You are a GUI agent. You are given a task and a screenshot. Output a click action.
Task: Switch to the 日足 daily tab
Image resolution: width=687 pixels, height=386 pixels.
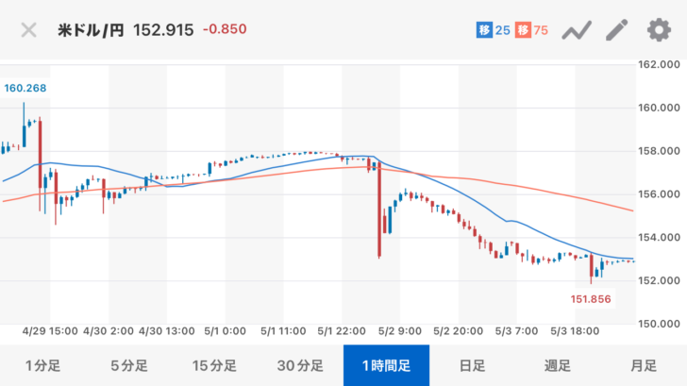[x=472, y=365]
